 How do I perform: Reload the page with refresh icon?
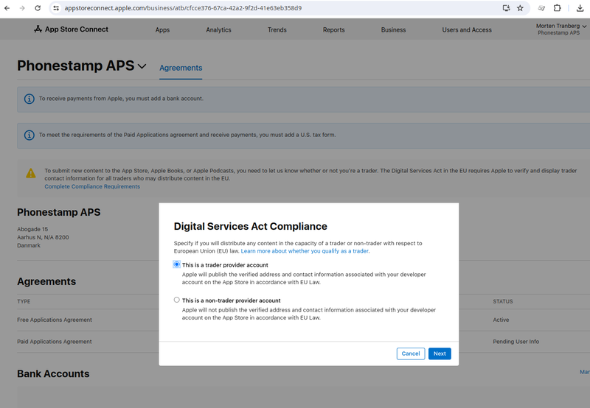pyautogui.click(x=38, y=8)
